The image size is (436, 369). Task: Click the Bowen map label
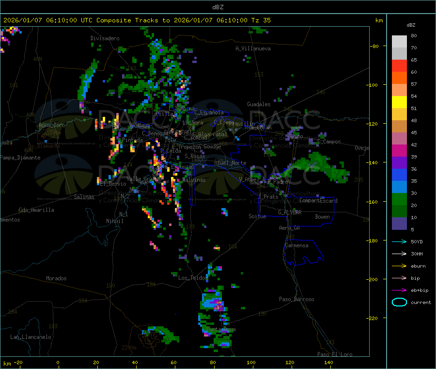(x=322, y=216)
